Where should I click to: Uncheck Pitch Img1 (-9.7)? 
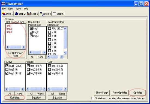pyautogui.click(x=28, y=66)
